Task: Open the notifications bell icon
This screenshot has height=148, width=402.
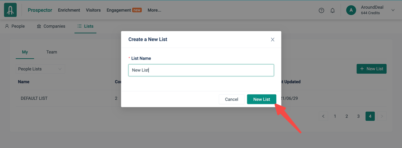Action: [333, 10]
